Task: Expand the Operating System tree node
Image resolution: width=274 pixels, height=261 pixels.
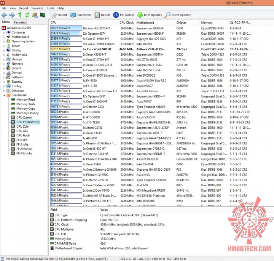Action: coord(4,42)
